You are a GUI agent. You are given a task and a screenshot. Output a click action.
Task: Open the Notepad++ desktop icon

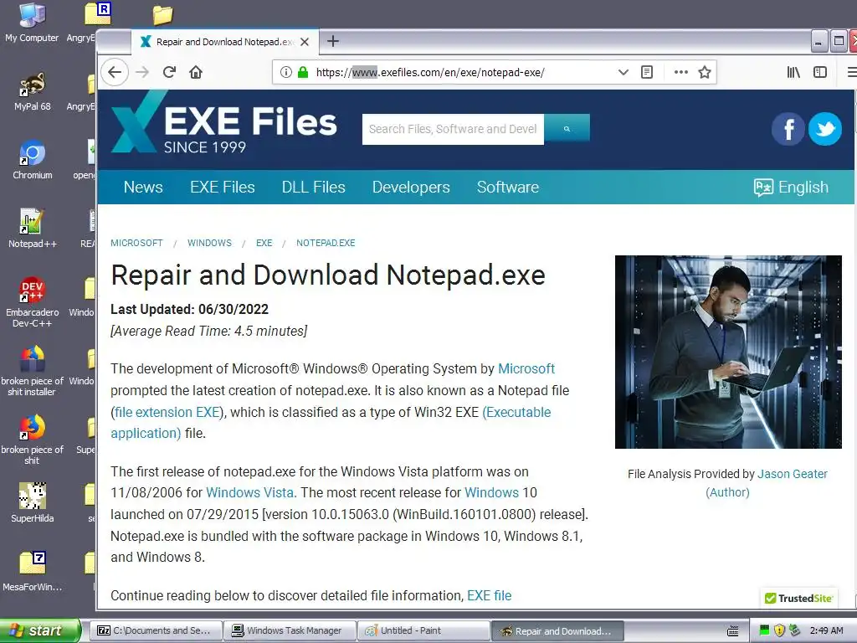click(x=32, y=229)
